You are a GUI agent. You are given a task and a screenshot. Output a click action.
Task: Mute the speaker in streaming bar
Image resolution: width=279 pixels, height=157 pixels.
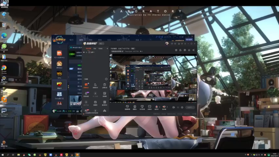[x=164, y=107]
